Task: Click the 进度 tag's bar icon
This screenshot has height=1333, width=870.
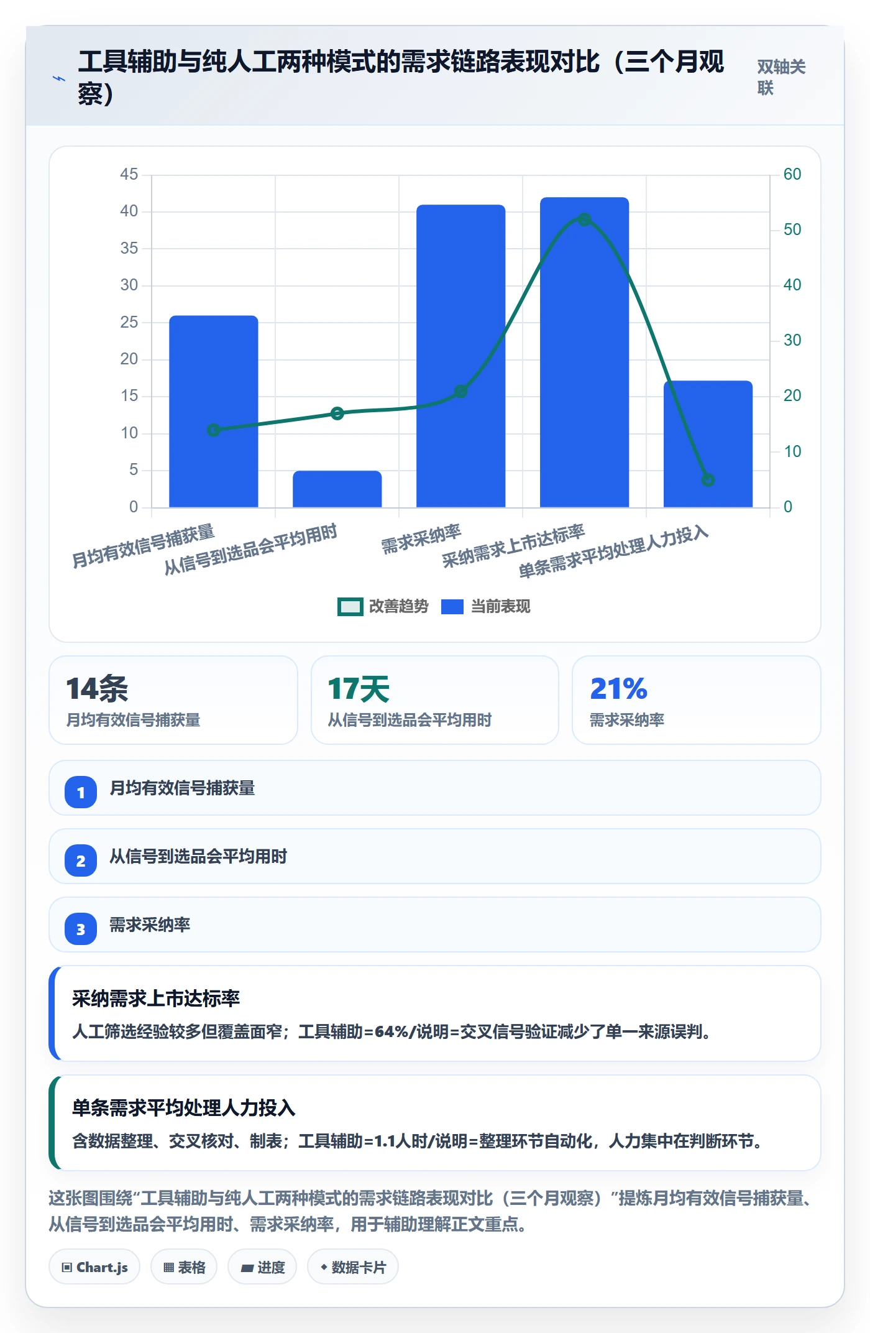Action: (x=247, y=1268)
